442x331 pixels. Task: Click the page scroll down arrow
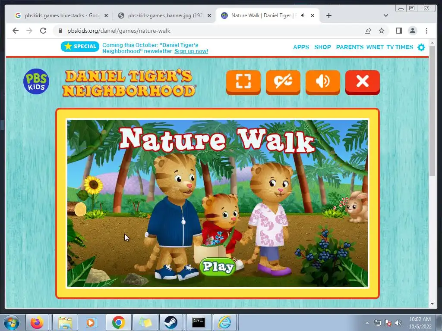coord(432,304)
